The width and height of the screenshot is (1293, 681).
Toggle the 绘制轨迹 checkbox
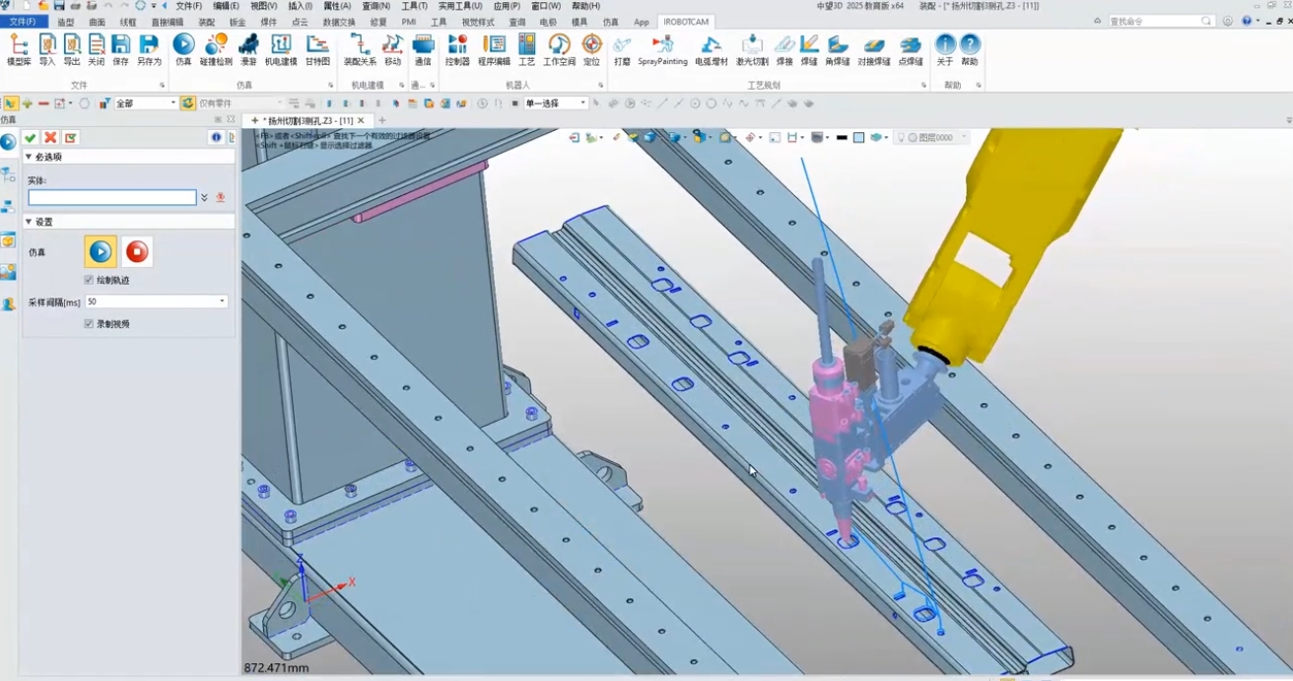90,280
